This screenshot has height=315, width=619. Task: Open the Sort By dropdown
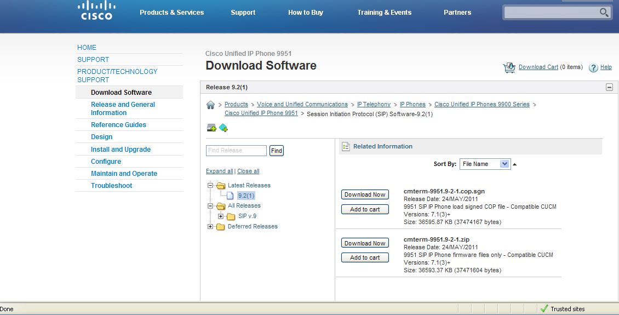pos(485,164)
